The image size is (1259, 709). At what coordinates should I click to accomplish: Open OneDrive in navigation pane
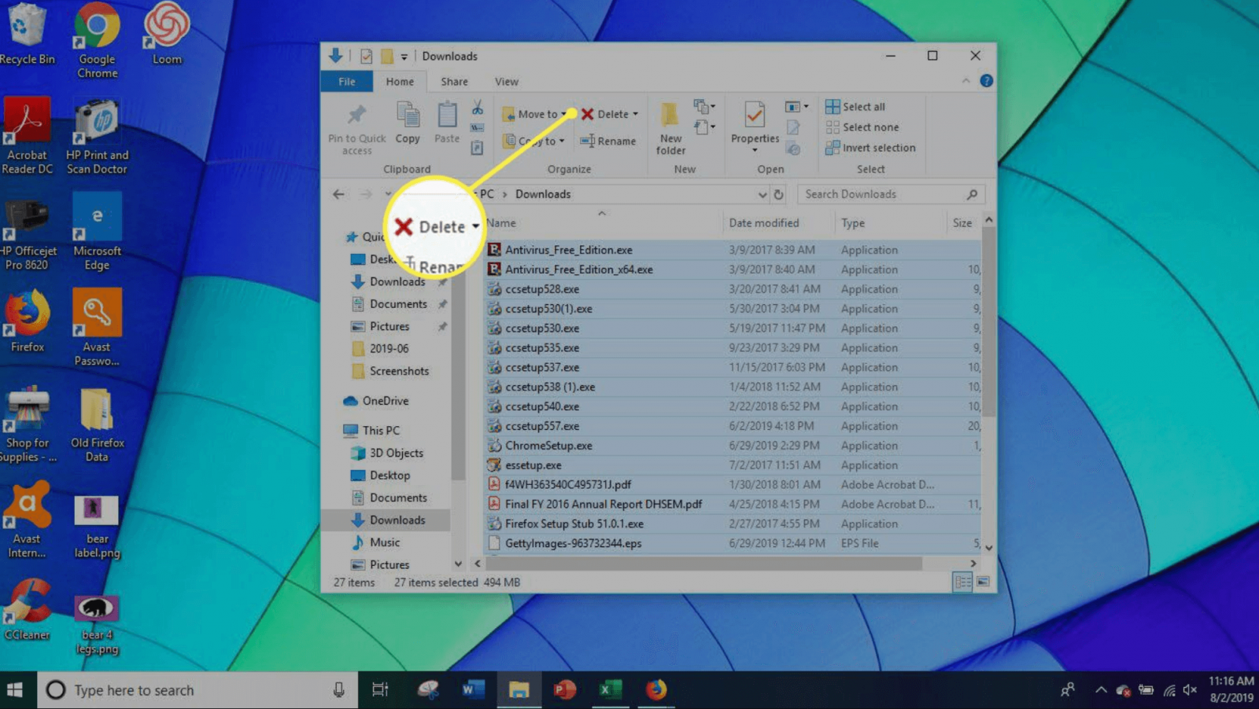point(376,401)
